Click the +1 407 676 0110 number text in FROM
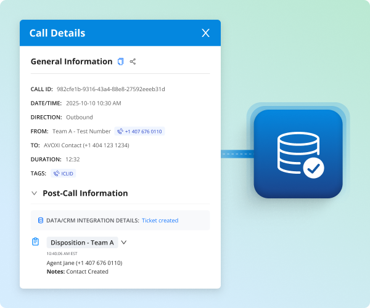This screenshot has width=370, height=308. click(x=144, y=131)
